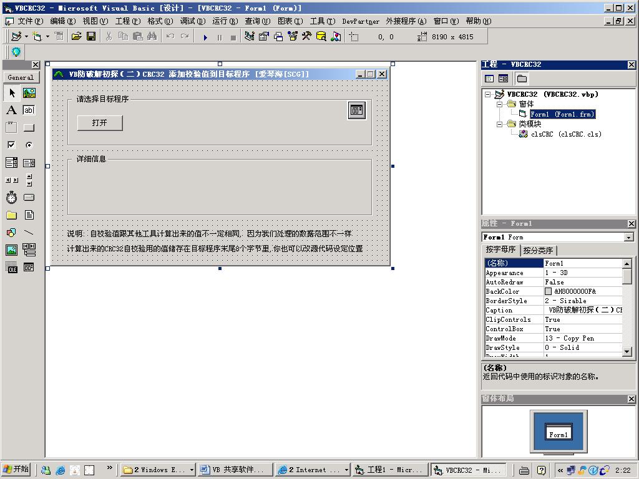Select the Frame tool in toolbox
639x479 pixels.
(x=12, y=127)
